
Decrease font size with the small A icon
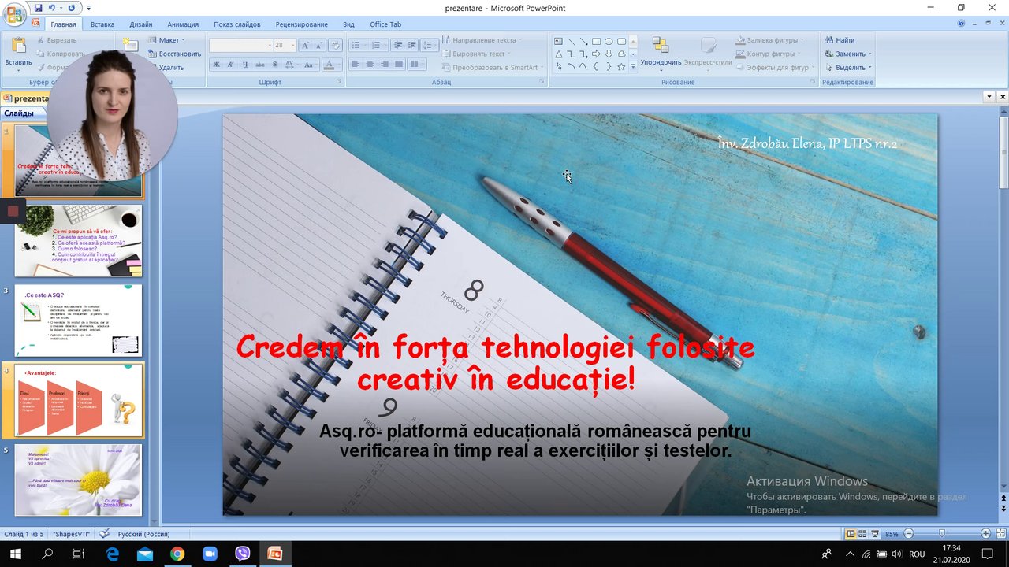pyautogui.click(x=319, y=46)
